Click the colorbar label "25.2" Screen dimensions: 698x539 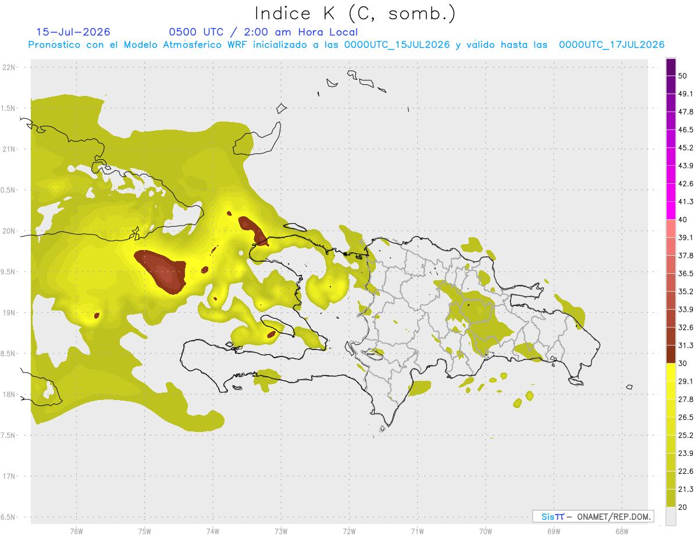click(x=685, y=435)
